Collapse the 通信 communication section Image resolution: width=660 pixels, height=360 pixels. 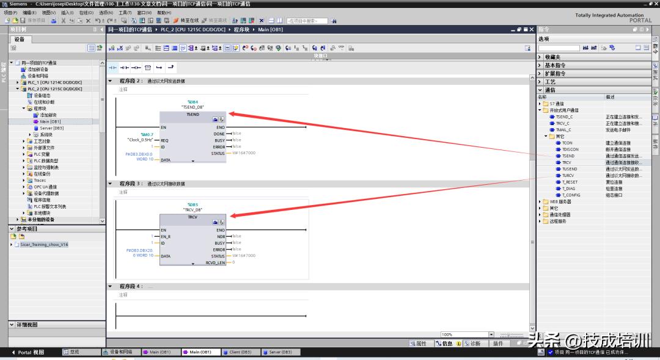coord(540,90)
